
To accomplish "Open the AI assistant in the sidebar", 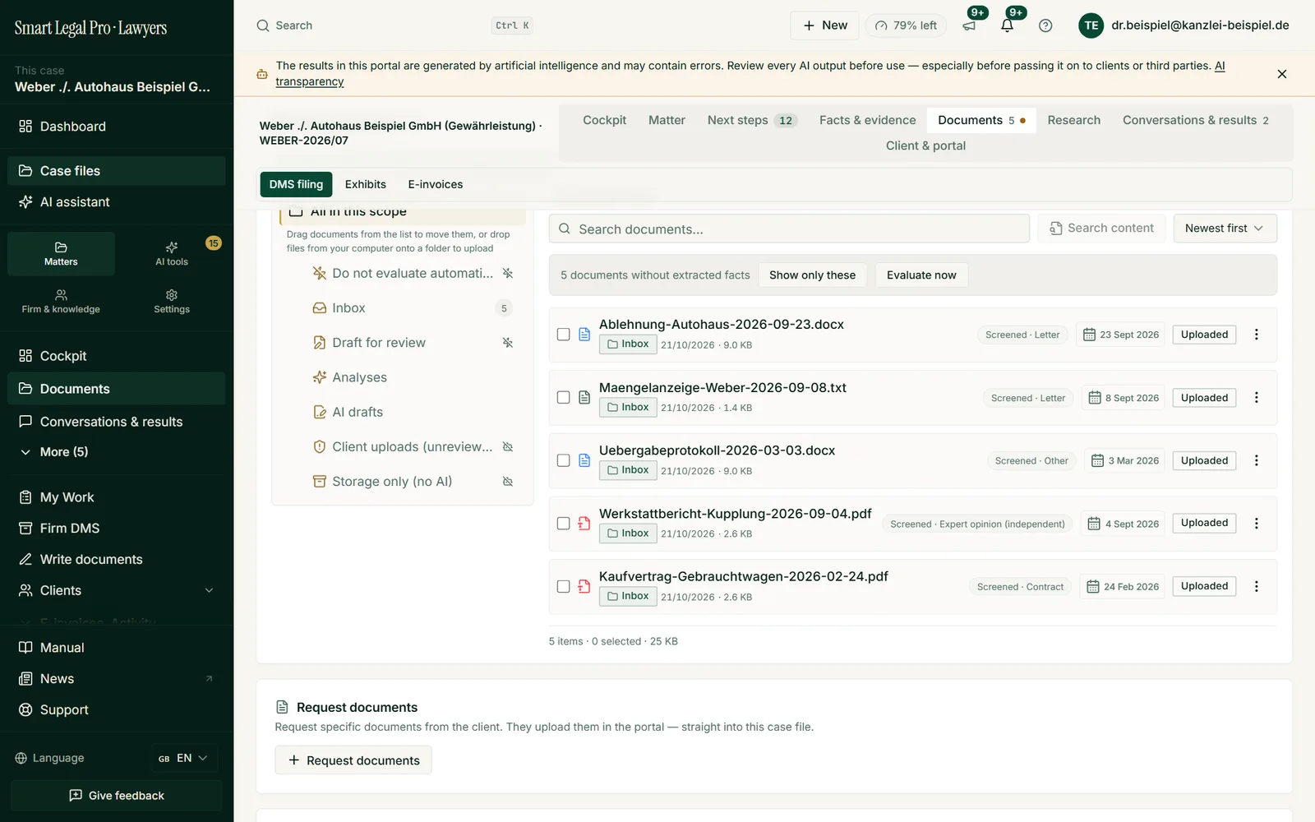I will coord(116,202).
